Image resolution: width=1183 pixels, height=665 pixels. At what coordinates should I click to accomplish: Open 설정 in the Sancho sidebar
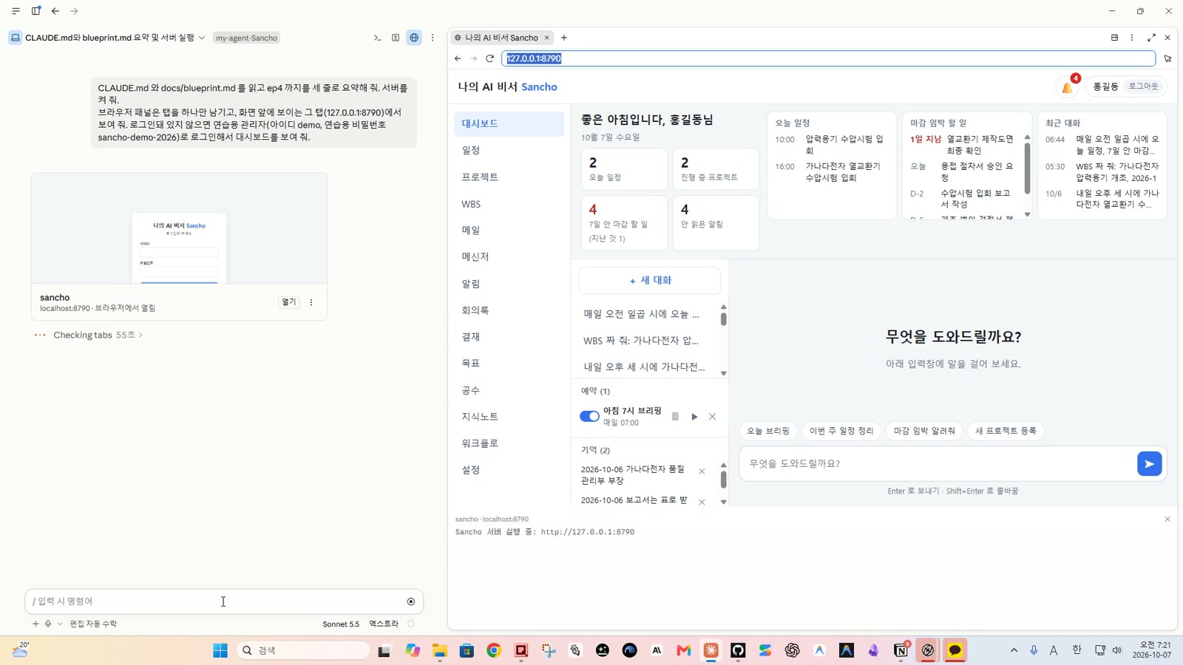pyautogui.click(x=509, y=470)
